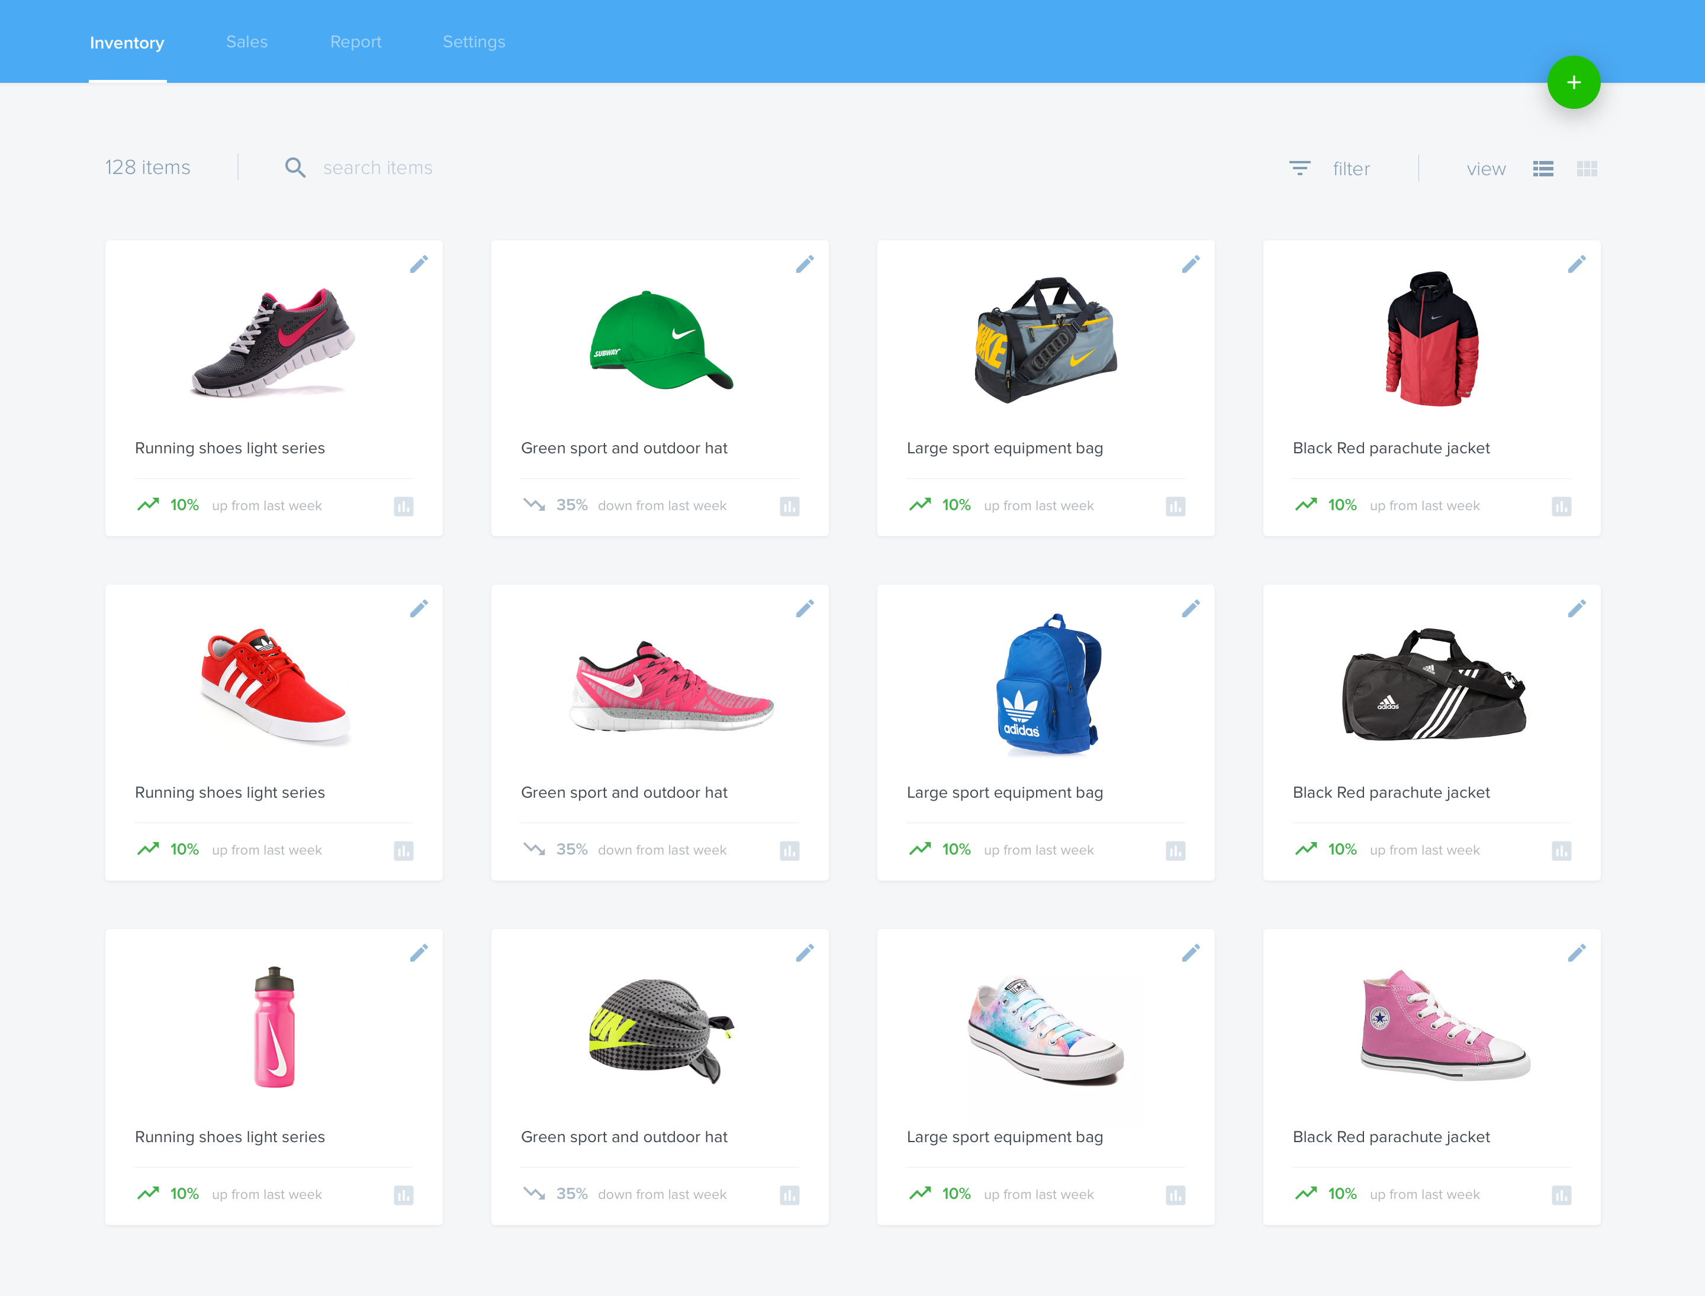1705x1296 pixels.
Task: Open stats chart for the black-red jacket
Action: pyautogui.click(x=1562, y=506)
